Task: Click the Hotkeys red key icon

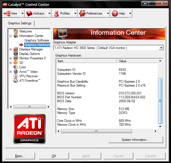Action: (29, 13)
